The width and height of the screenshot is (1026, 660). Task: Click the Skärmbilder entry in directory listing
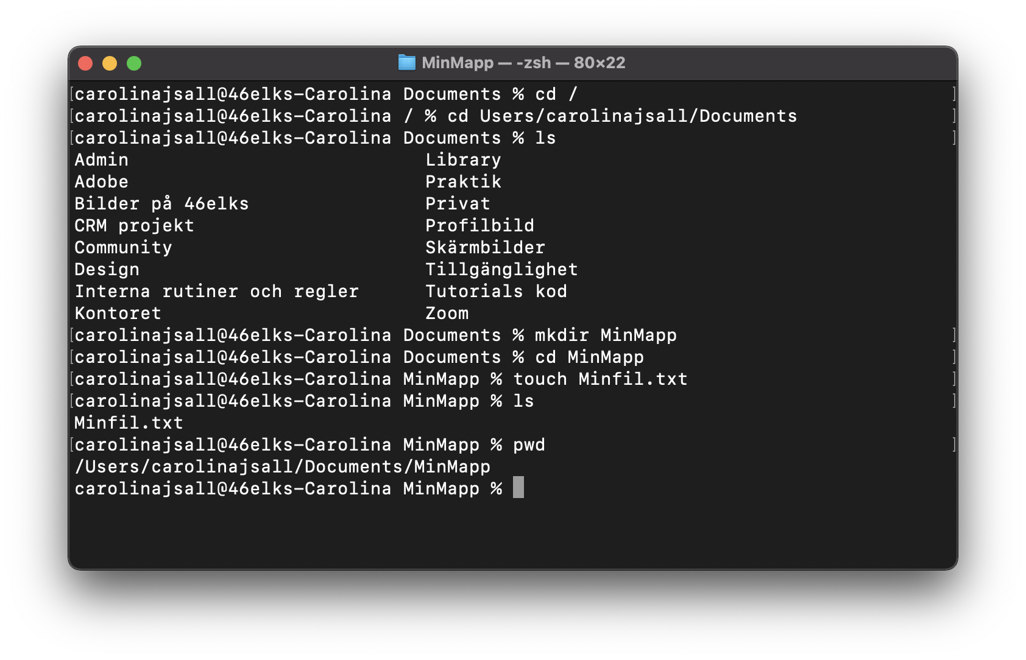point(484,247)
